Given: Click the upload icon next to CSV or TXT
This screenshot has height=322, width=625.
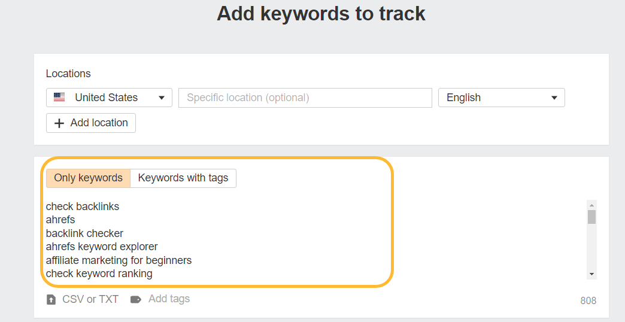Looking at the screenshot, I should pos(51,299).
